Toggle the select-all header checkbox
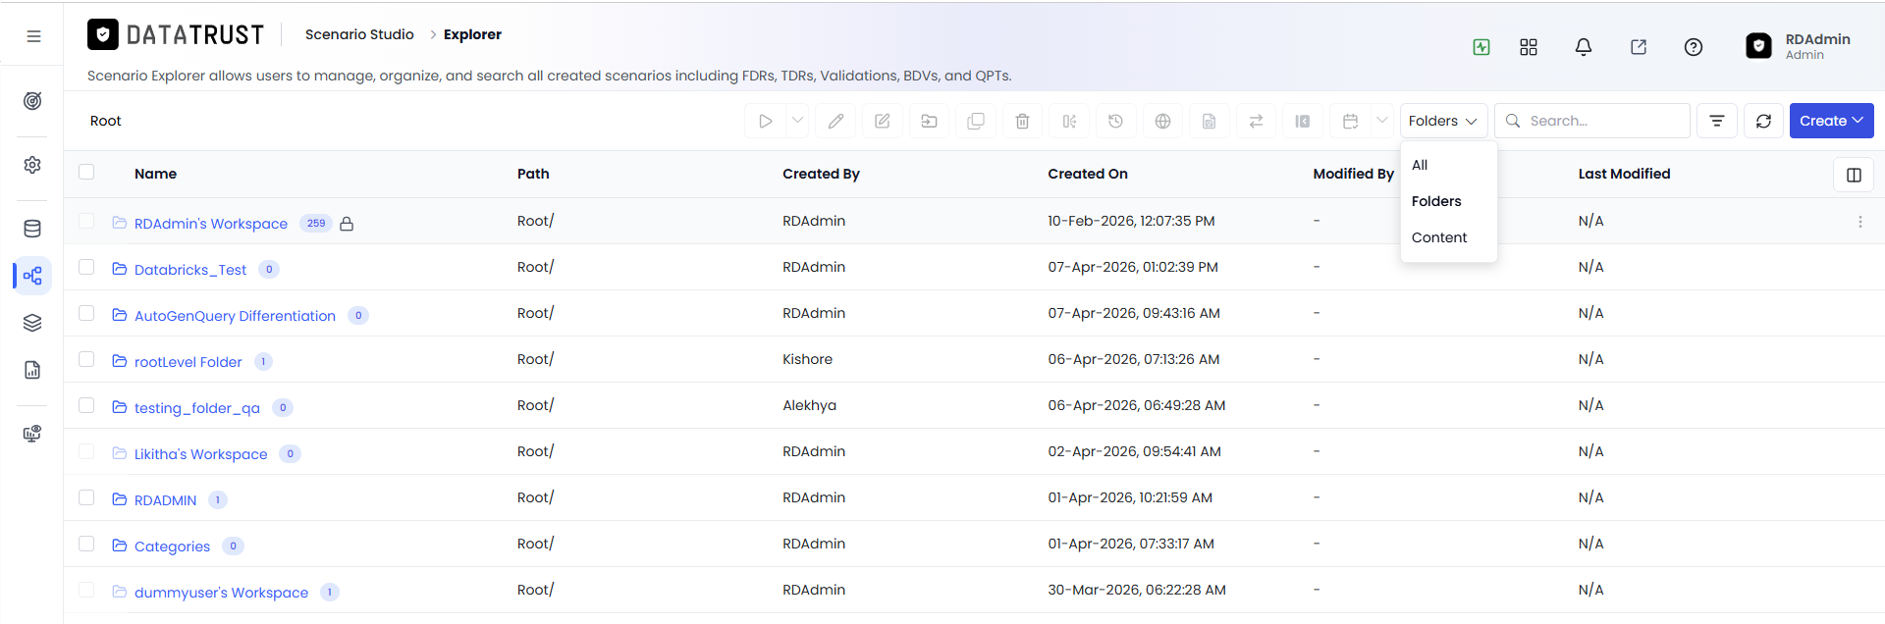The width and height of the screenshot is (1885, 624). (86, 172)
